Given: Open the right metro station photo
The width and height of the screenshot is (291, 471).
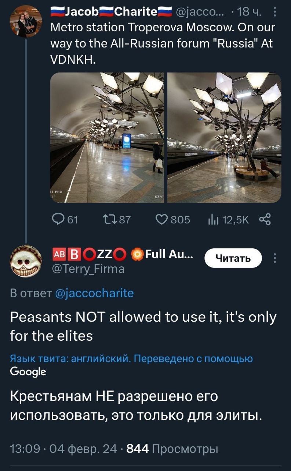Looking at the screenshot, I should tap(224, 138).
